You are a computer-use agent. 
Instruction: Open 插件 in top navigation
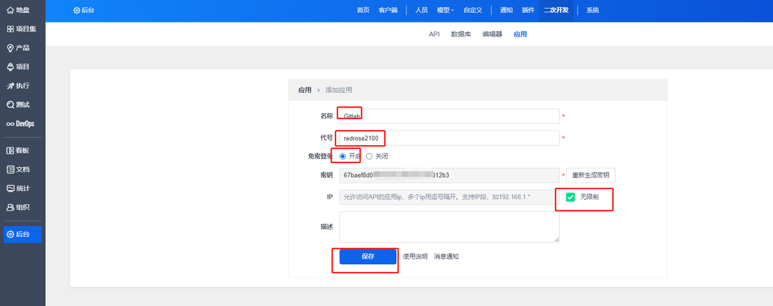click(528, 10)
